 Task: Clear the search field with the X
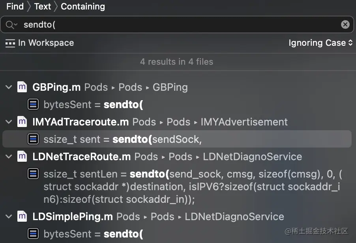[345, 25]
